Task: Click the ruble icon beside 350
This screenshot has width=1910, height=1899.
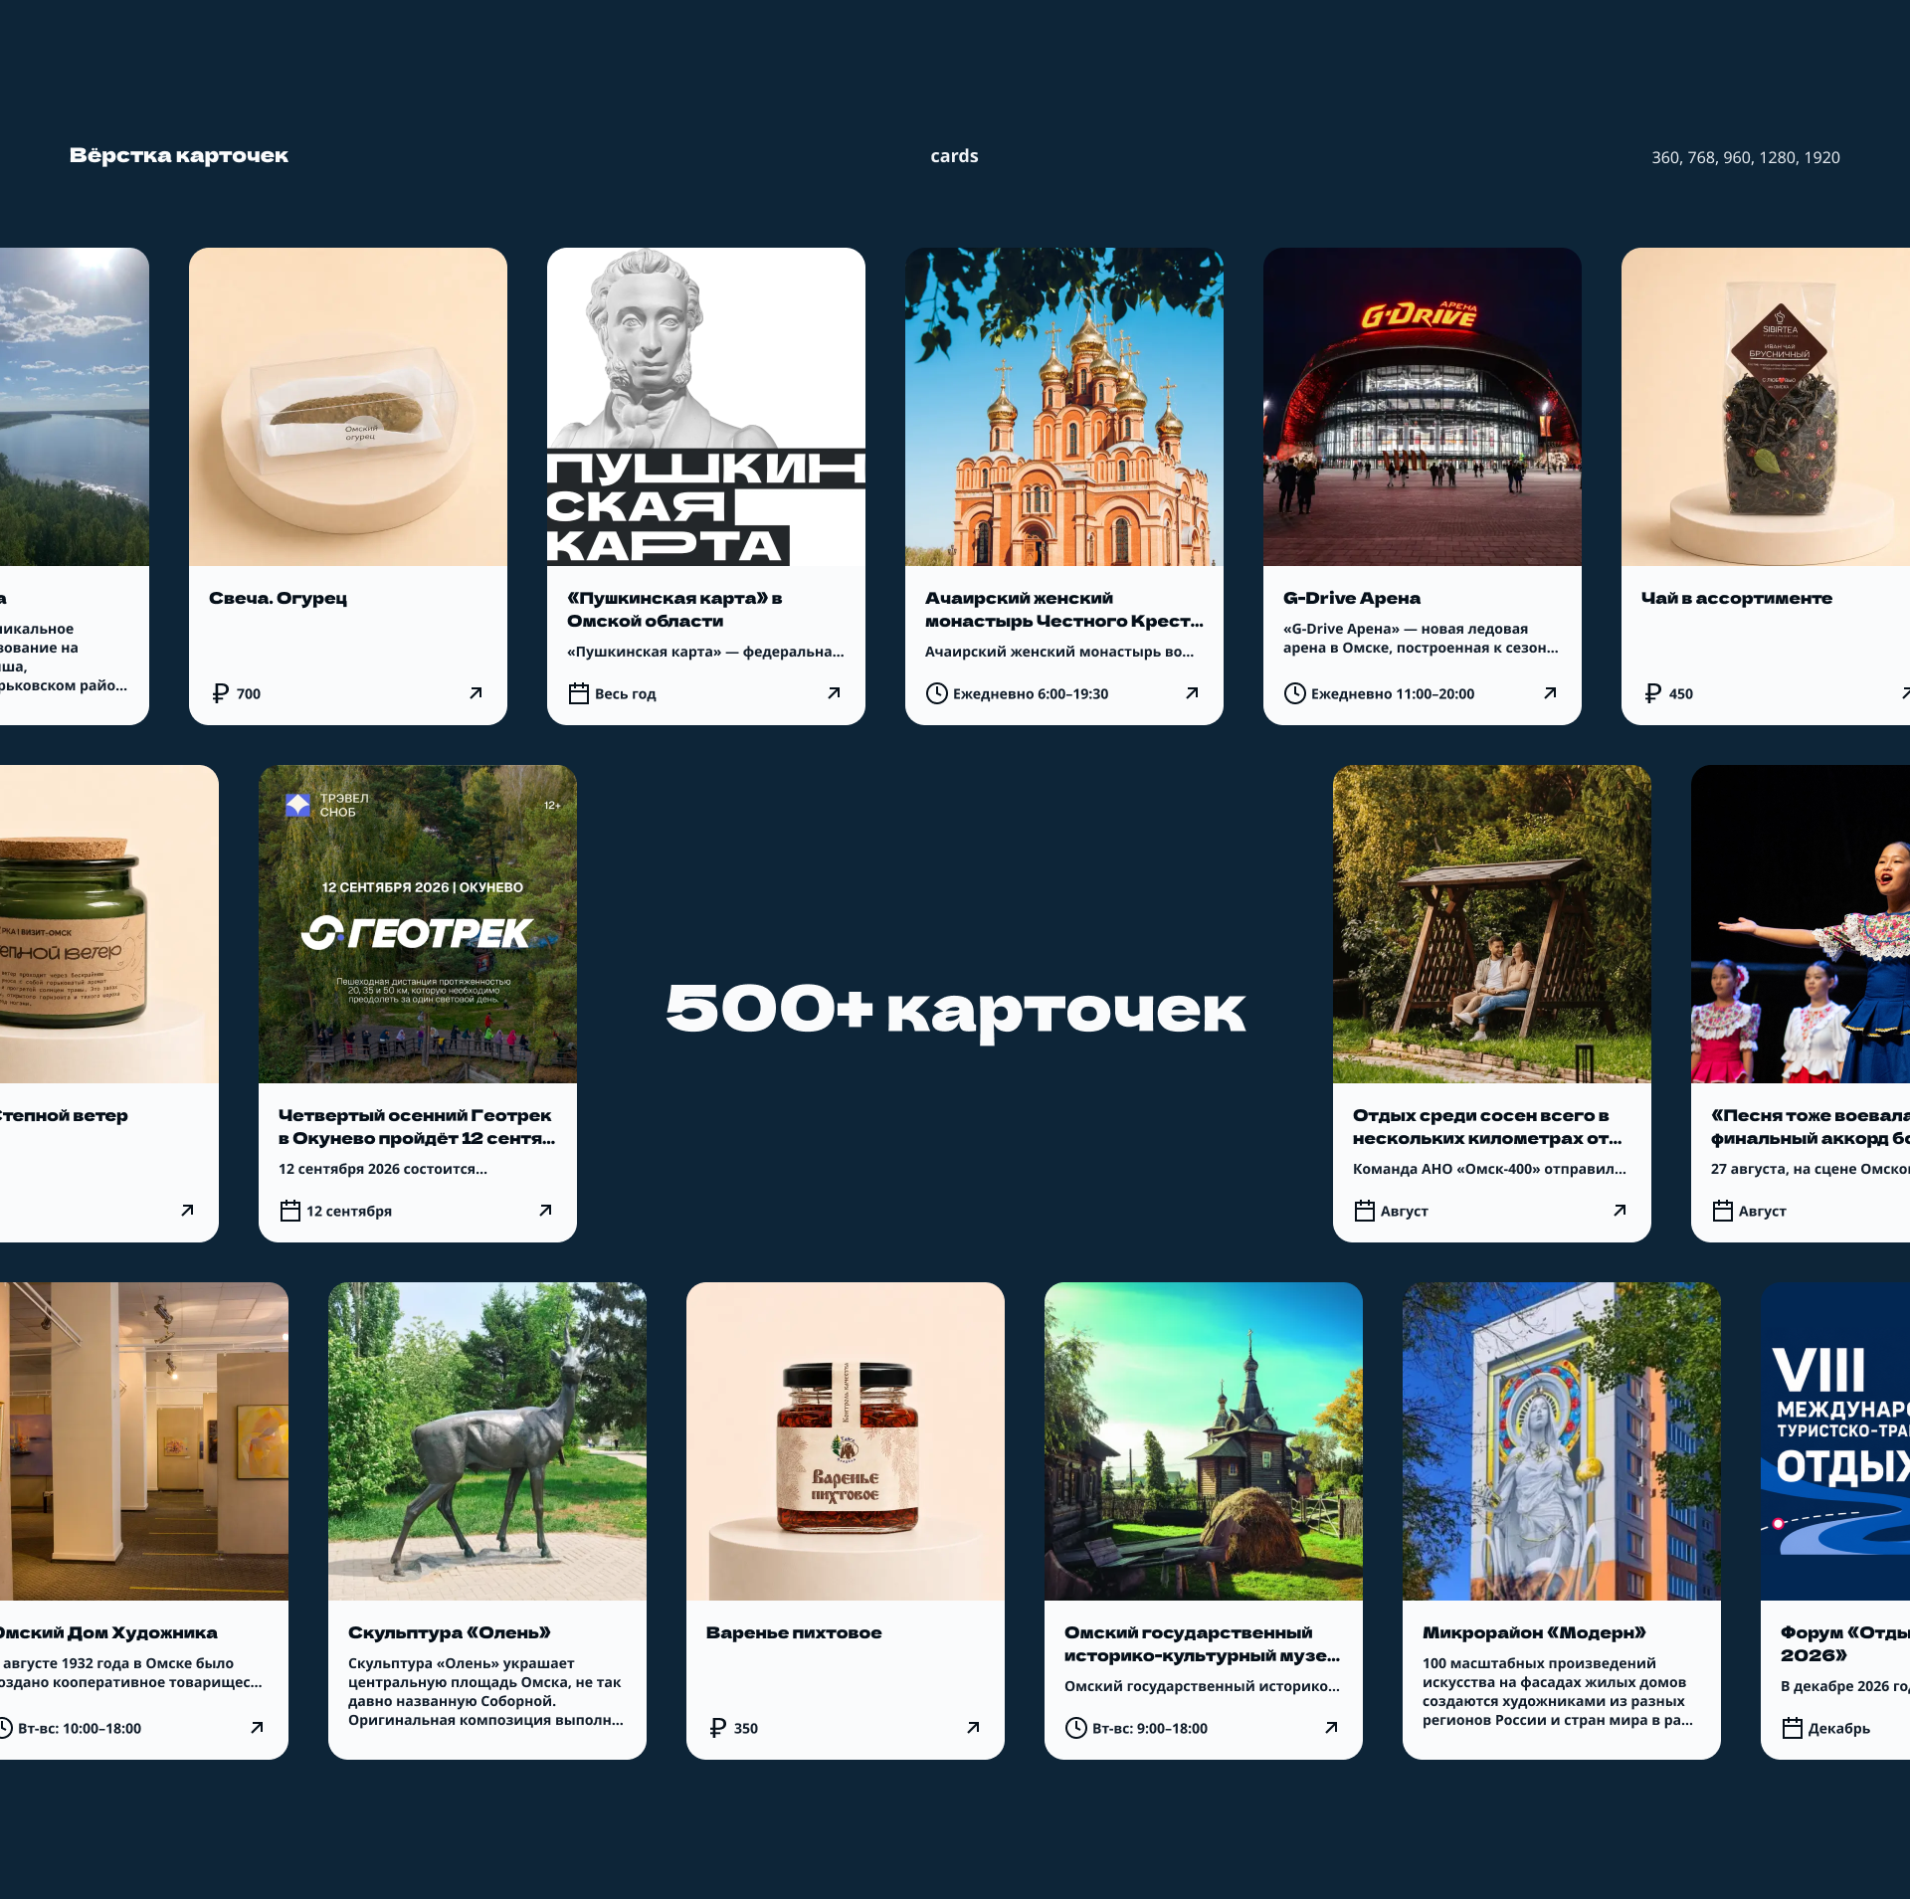Action: [717, 1728]
